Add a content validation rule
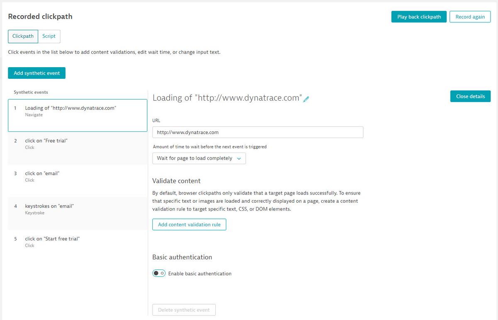The image size is (498, 320). [x=189, y=224]
